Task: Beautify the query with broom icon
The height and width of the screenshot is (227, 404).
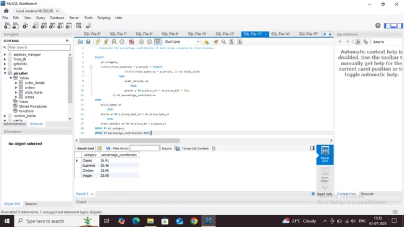Action: pyautogui.click(x=216, y=42)
